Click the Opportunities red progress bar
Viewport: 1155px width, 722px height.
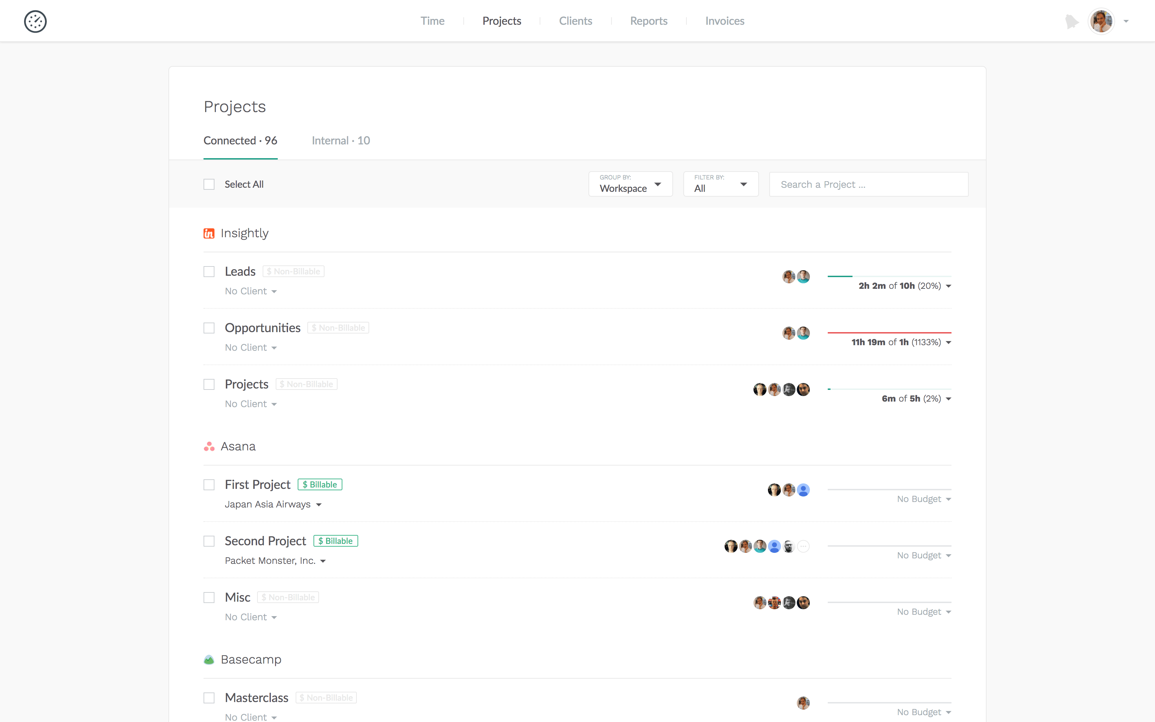pos(889,332)
